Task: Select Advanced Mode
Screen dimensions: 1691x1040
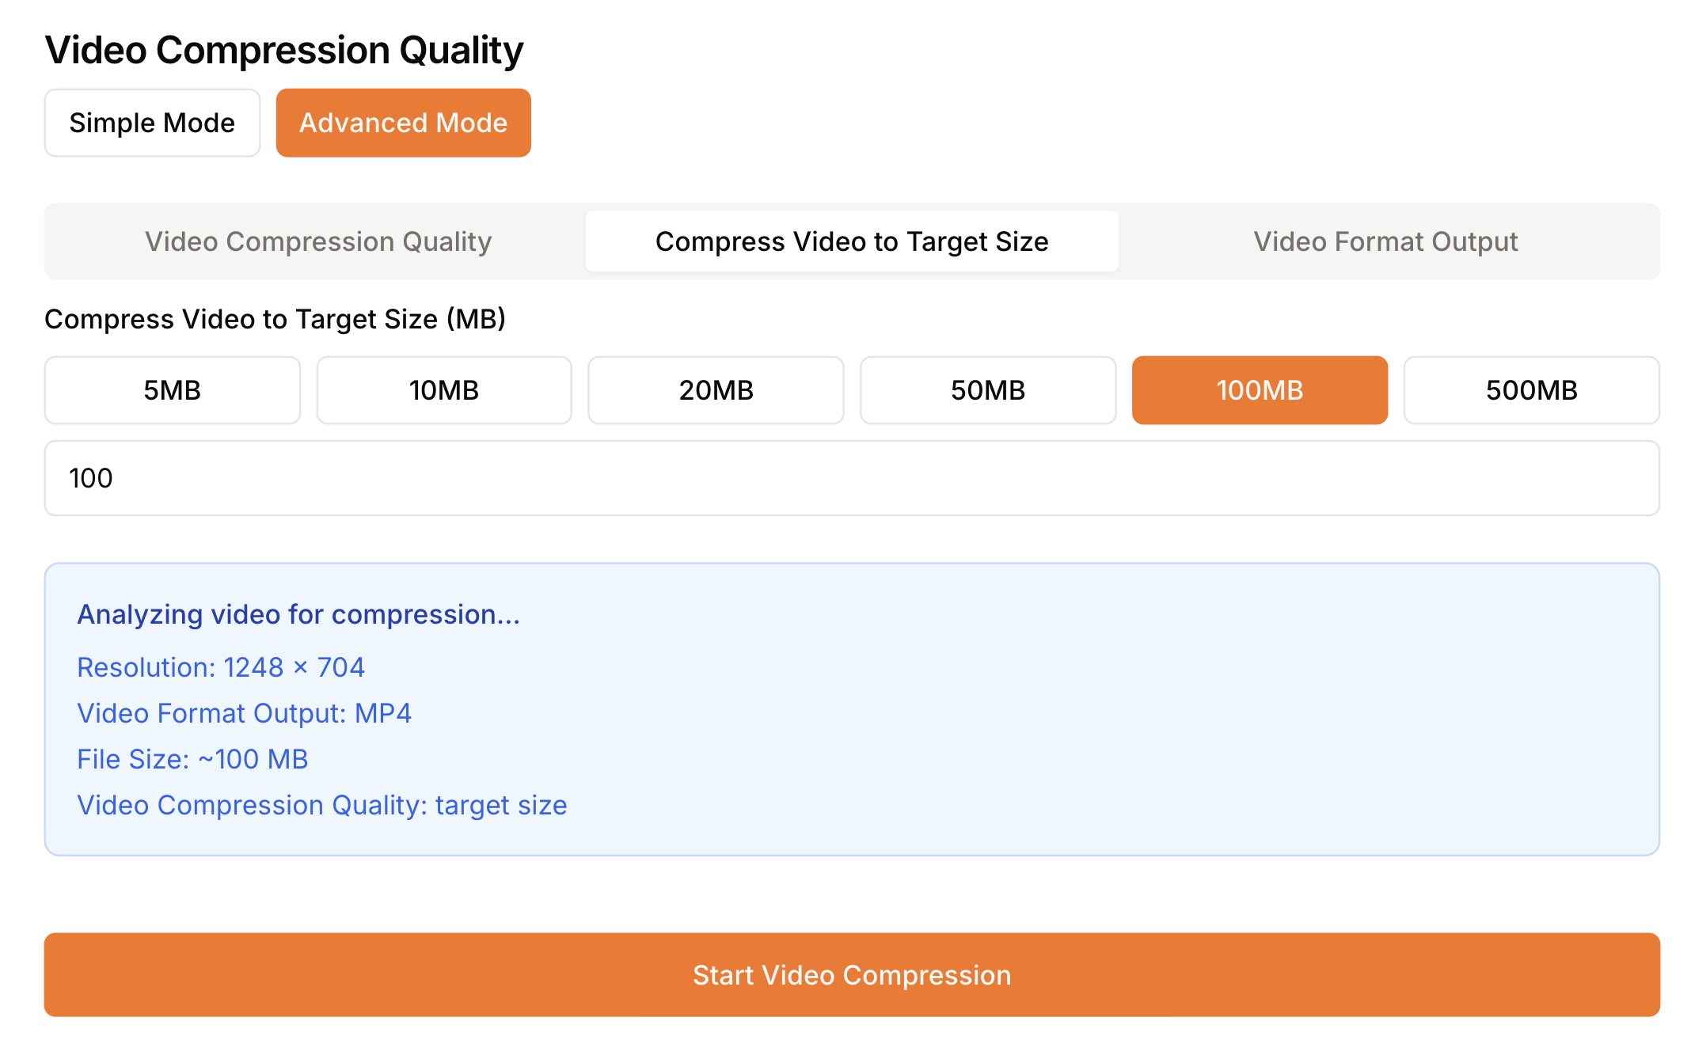Action: 403,123
